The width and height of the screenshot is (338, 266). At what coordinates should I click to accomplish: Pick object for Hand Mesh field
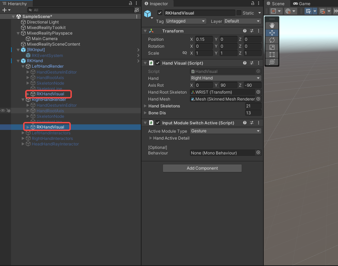pos(258,99)
